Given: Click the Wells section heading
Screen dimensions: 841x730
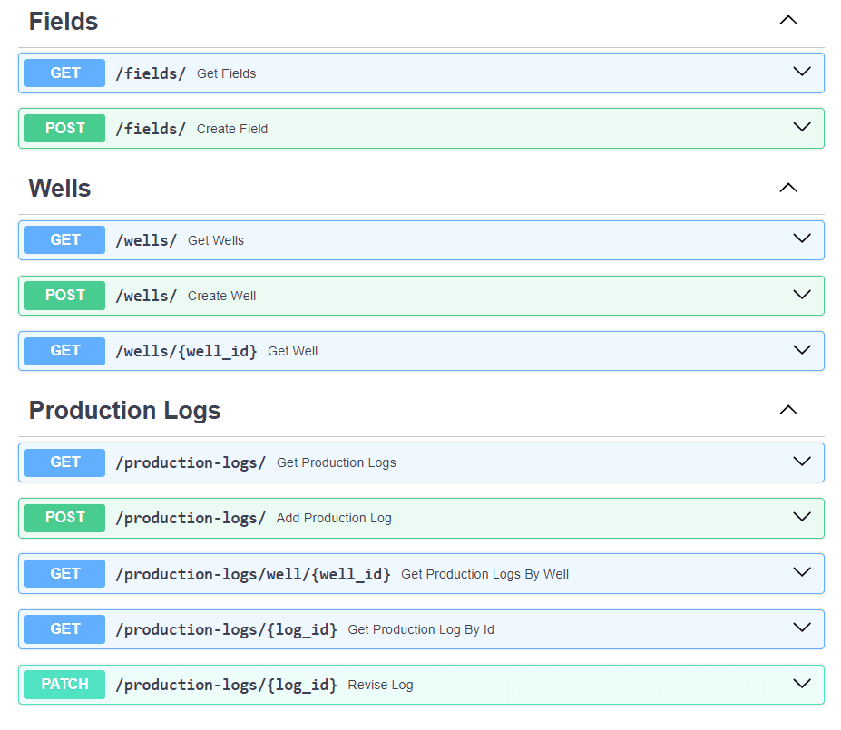Looking at the screenshot, I should coord(59,188).
